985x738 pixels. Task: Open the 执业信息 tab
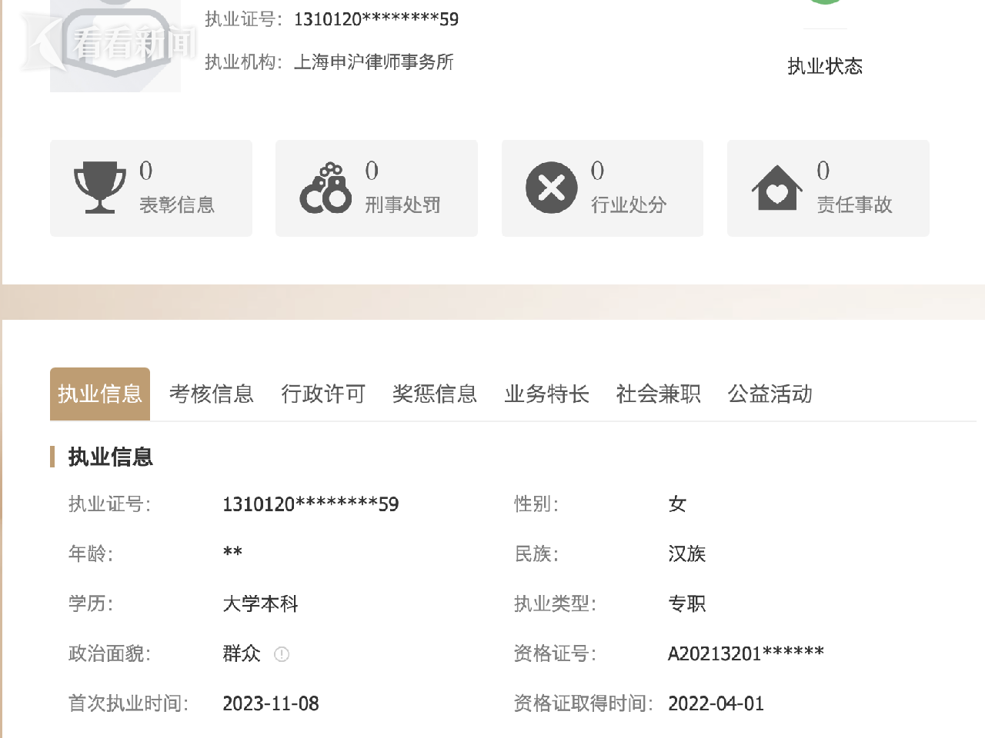coord(100,394)
